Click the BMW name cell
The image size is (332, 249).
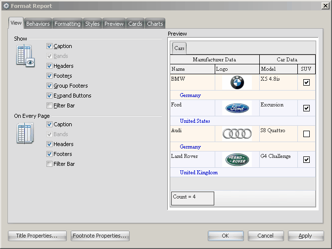point(192,82)
